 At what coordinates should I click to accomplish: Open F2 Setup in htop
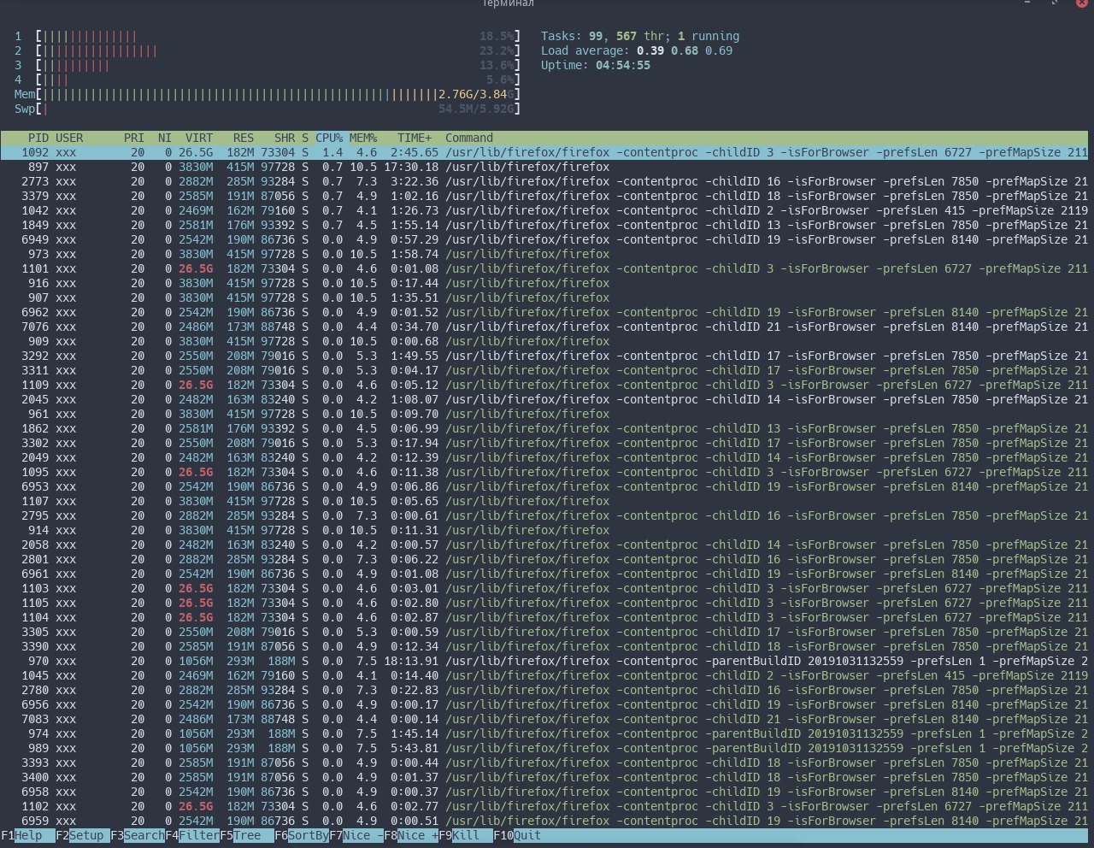pos(83,835)
